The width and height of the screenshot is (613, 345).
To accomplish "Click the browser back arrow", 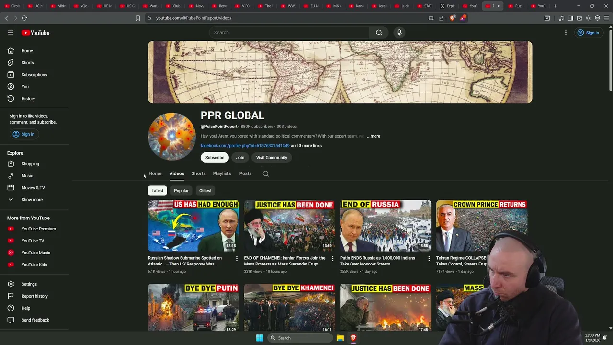I will (6, 18).
